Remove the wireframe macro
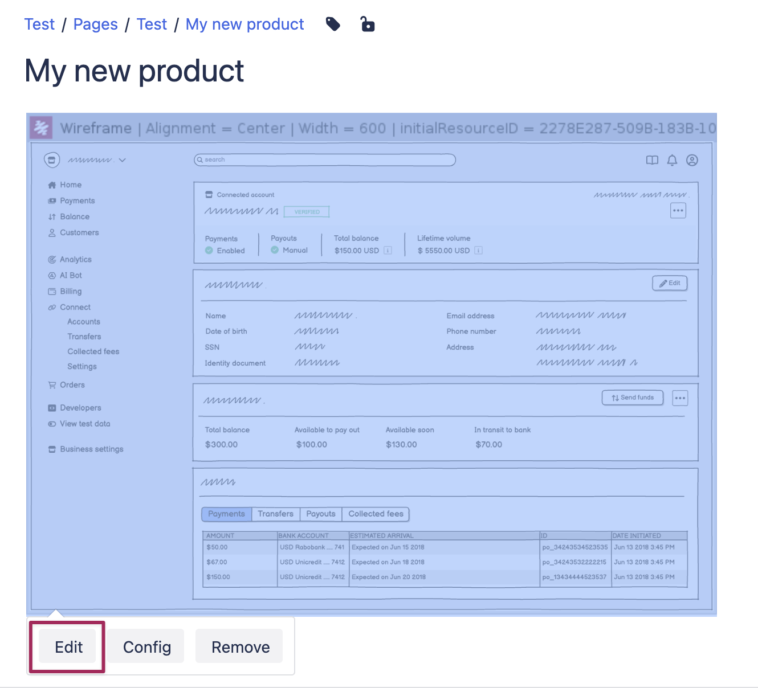The image size is (758, 688). 241,647
